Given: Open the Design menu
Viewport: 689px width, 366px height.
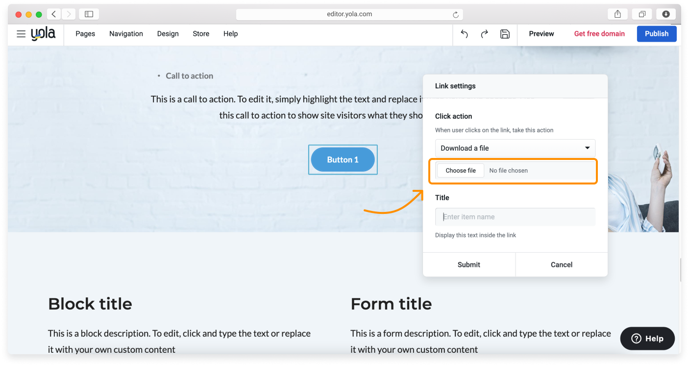Looking at the screenshot, I should point(168,34).
